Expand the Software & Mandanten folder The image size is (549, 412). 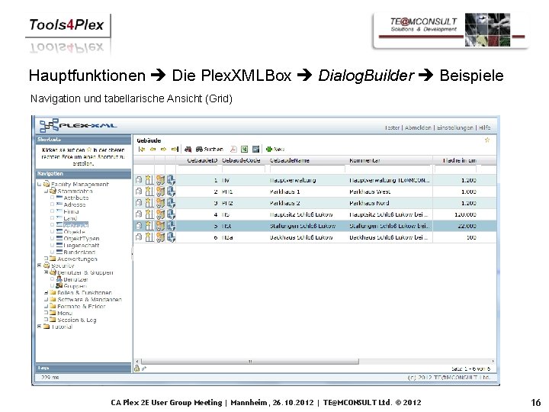pyautogui.click(x=46, y=300)
